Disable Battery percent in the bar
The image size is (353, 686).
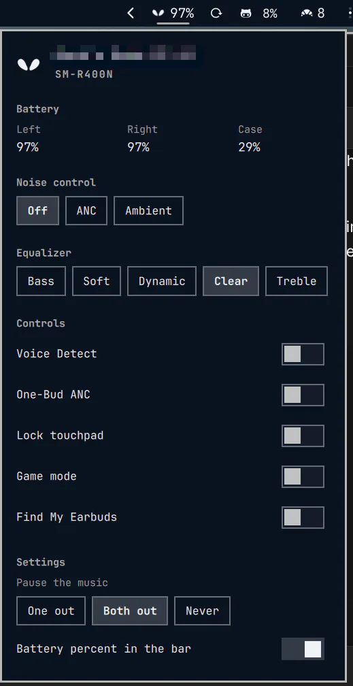pyautogui.click(x=303, y=649)
